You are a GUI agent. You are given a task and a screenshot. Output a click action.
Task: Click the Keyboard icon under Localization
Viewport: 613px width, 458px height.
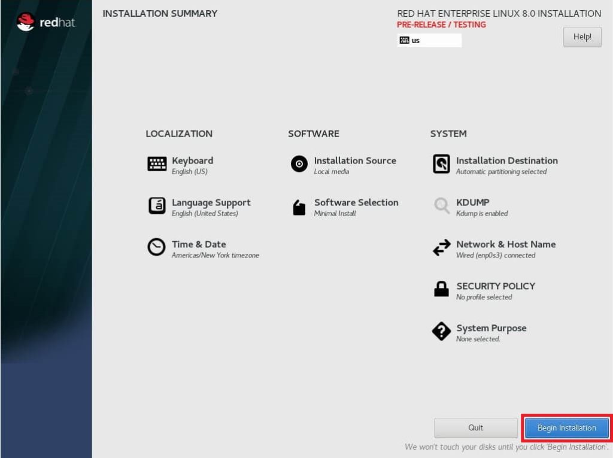tap(157, 164)
